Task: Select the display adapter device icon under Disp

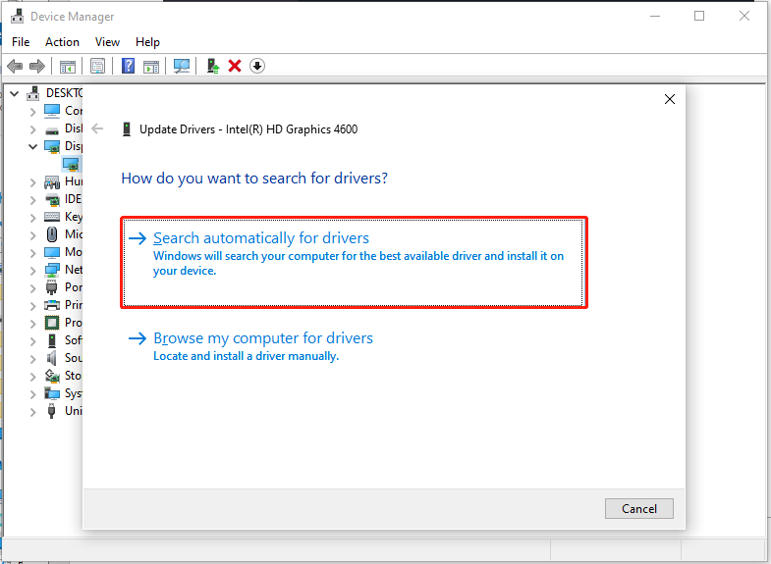Action: coord(71,164)
